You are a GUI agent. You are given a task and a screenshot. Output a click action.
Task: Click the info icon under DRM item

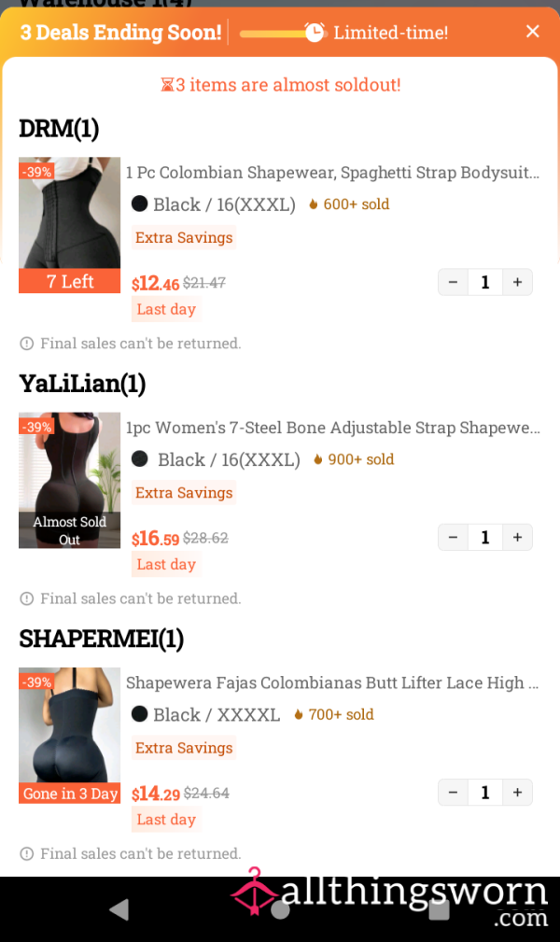click(x=26, y=344)
